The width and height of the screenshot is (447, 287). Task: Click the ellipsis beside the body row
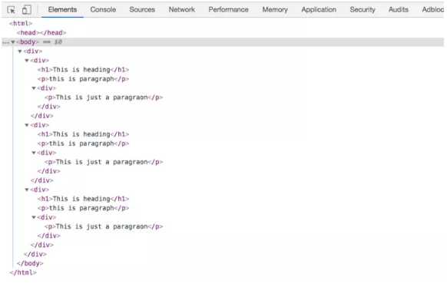[x=5, y=43]
